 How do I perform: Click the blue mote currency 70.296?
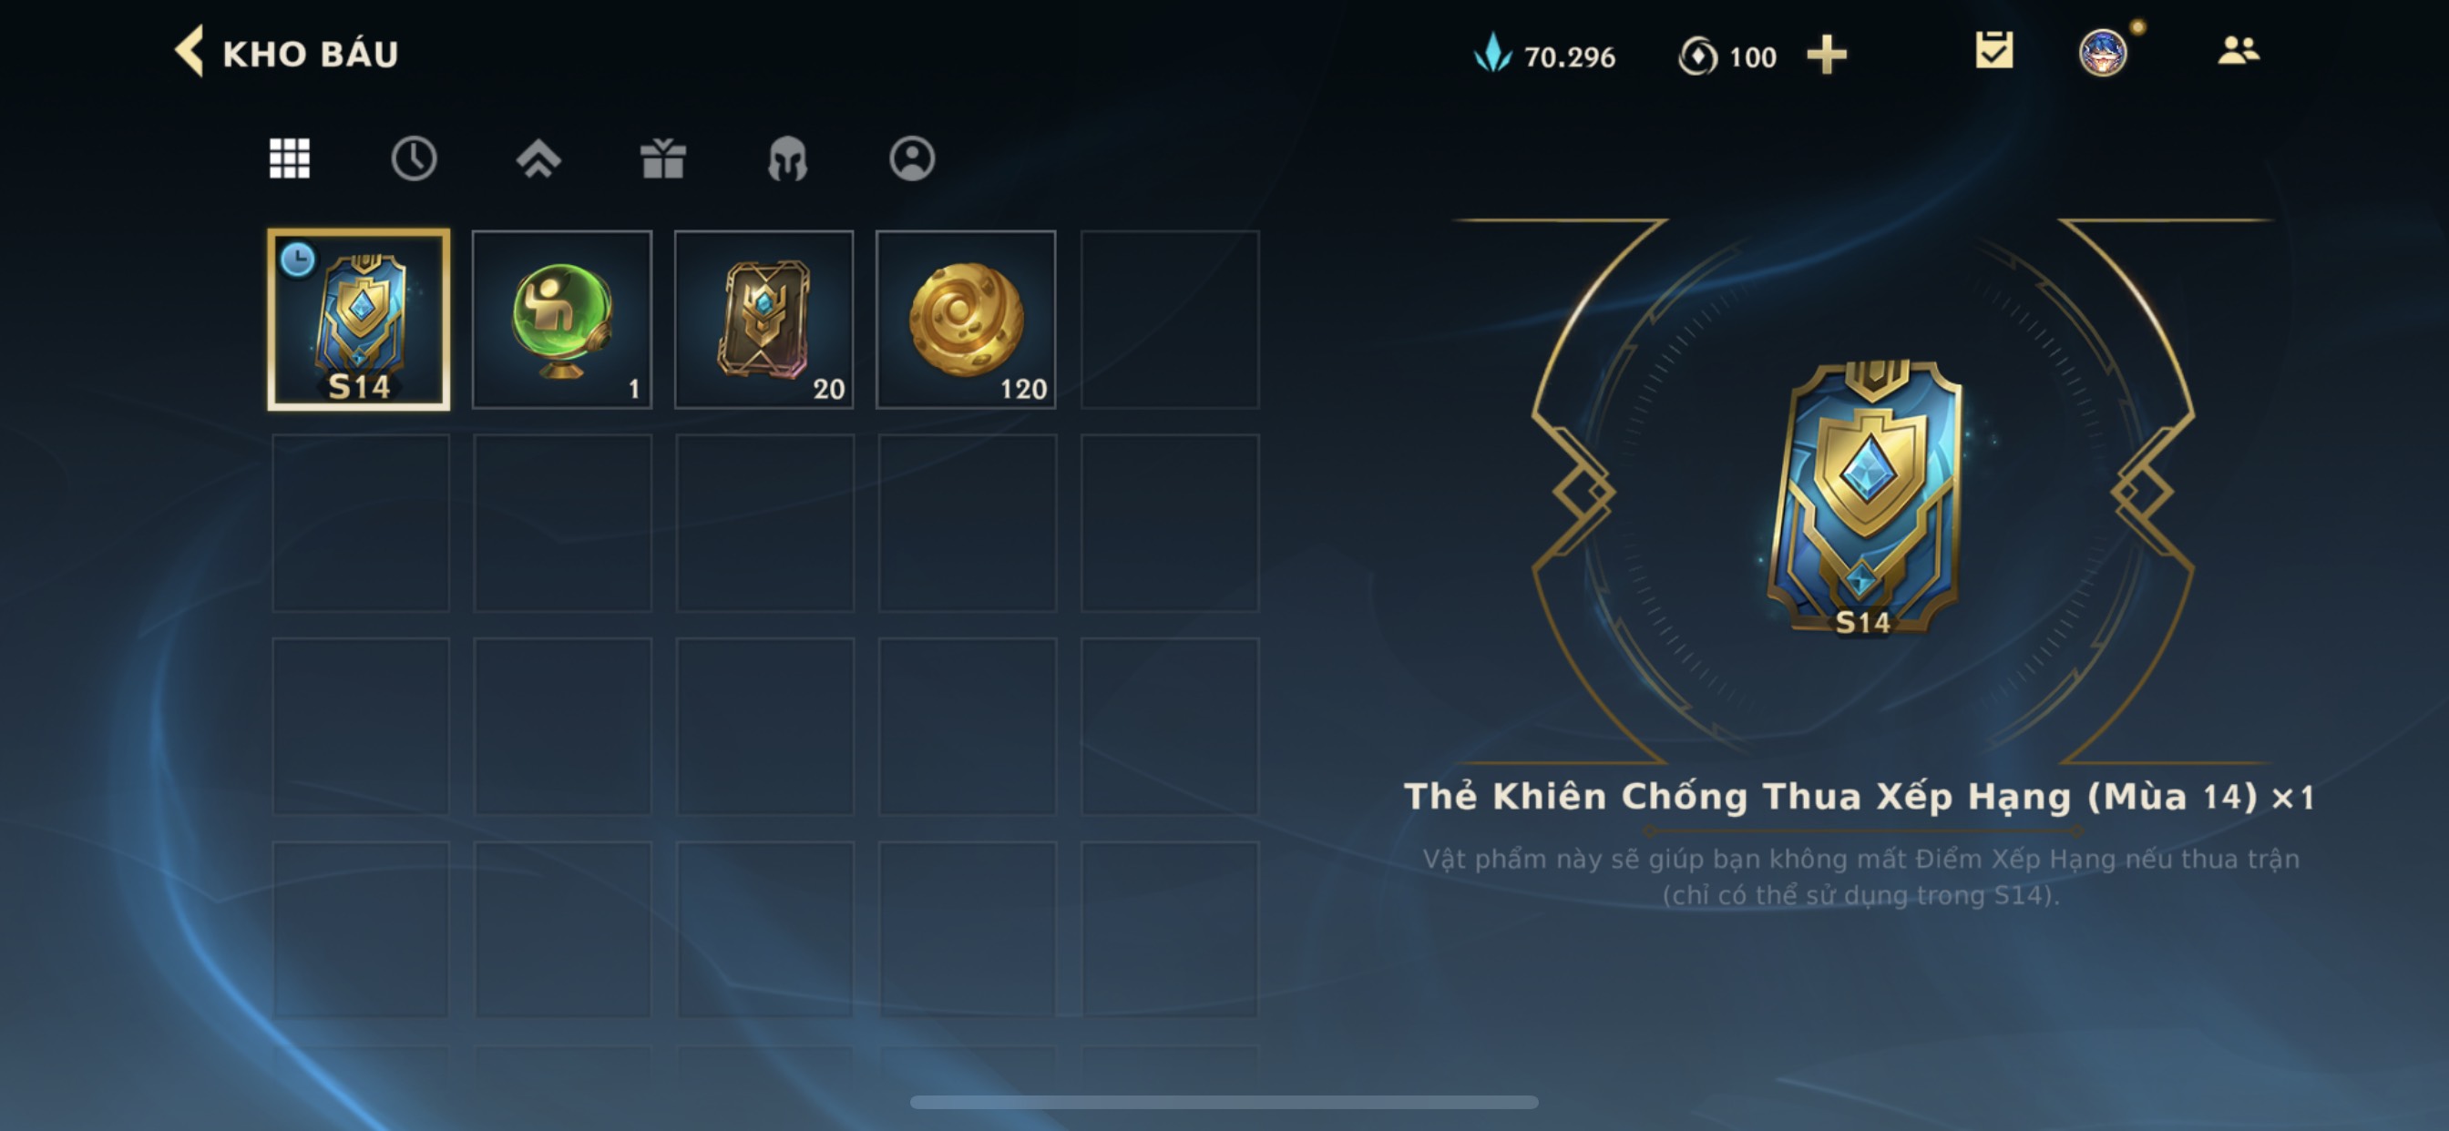(x=1544, y=56)
